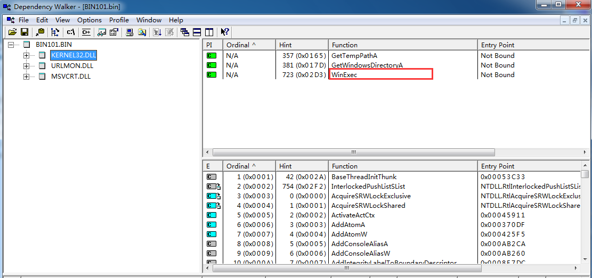The image size is (592, 278).
Task: Open module Properties toolbar icon
Action: tap(114, 32)
